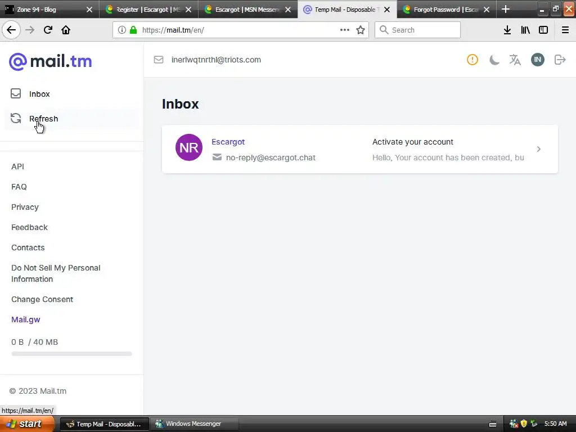Switch to Windows Messenger taskbar button
Image resolution: width=576 pixels, height=432 pixels.
195,424
